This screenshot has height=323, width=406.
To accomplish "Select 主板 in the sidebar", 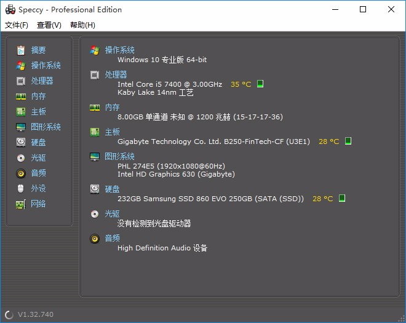I will (x=38, y=111).
